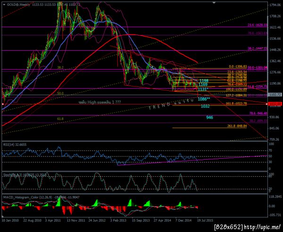
Task: Click the MACD scale value -105.731
Action: 275,215
